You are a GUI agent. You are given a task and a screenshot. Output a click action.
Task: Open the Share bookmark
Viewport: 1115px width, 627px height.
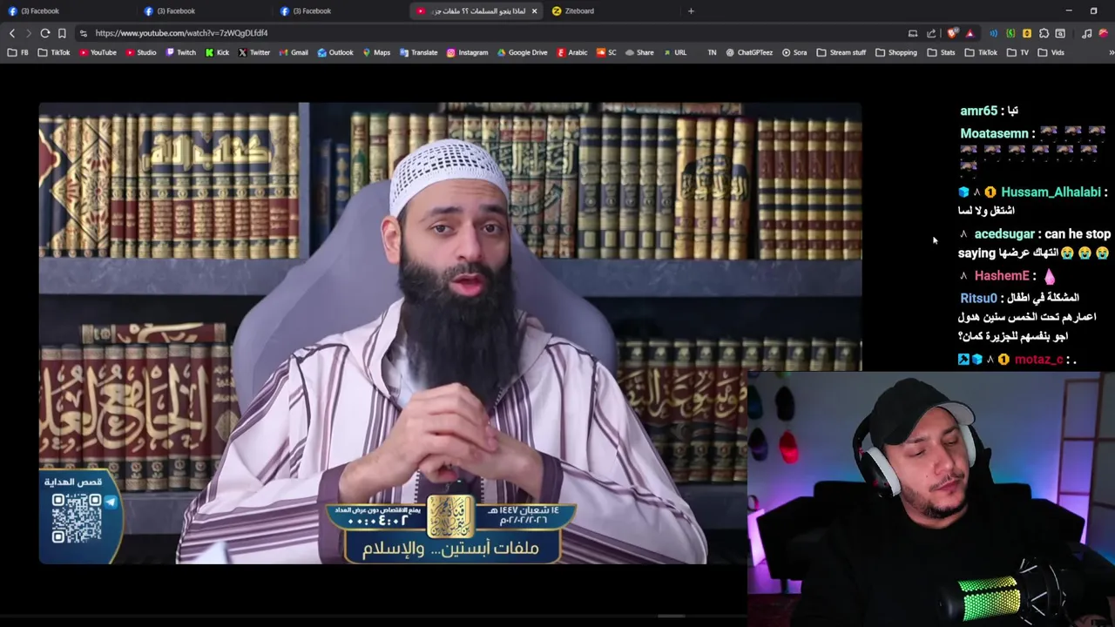[639, 52]
